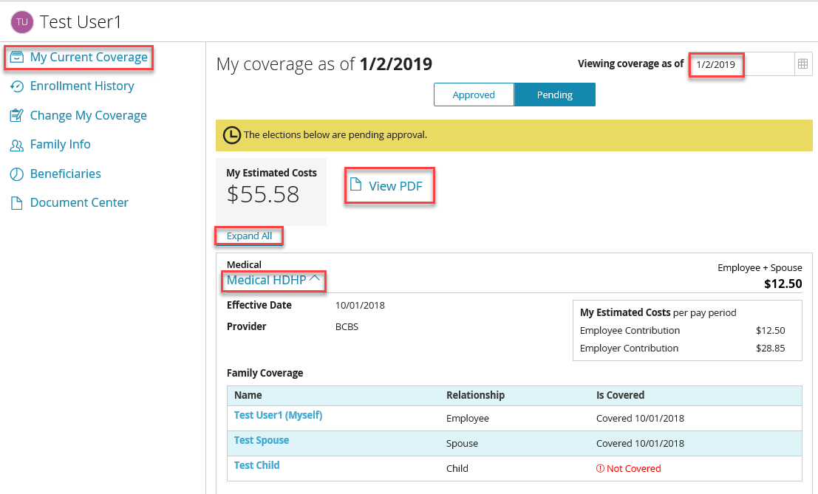Click the Enrollment History clock icon
The height and width of the screenshot is (494, 818).
point(16,86)
